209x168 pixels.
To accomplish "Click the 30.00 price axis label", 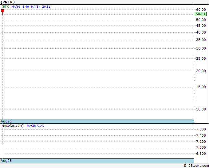I will [x=201, y=48].
